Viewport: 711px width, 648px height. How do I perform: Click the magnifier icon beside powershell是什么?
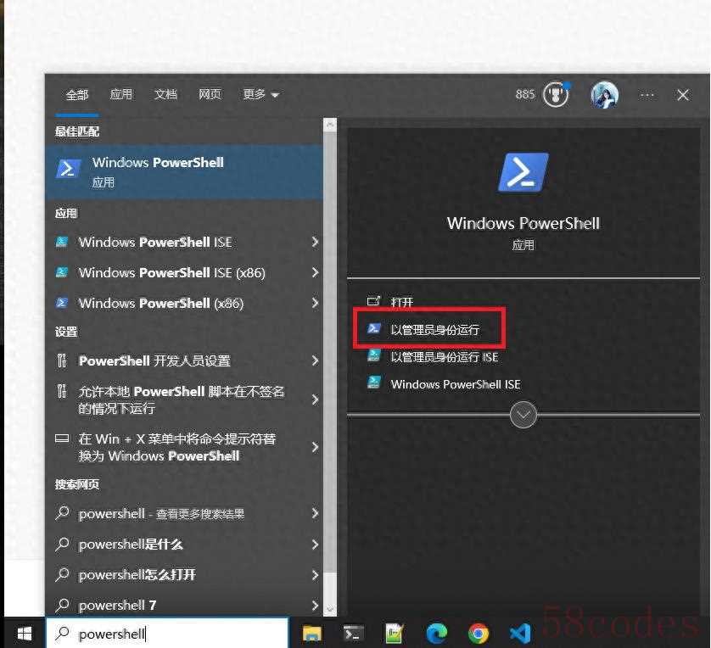(62, 545)
